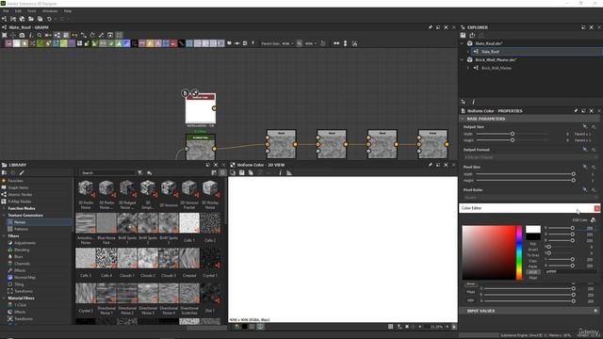Open the Edit menu
The height and width of the screenshot is (339, 603).
[x=18, y=11]
